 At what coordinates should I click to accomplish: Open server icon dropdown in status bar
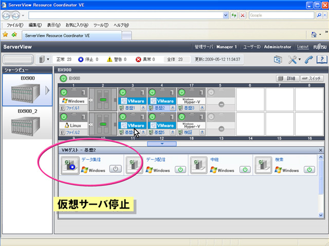click(x=48, y=59)
